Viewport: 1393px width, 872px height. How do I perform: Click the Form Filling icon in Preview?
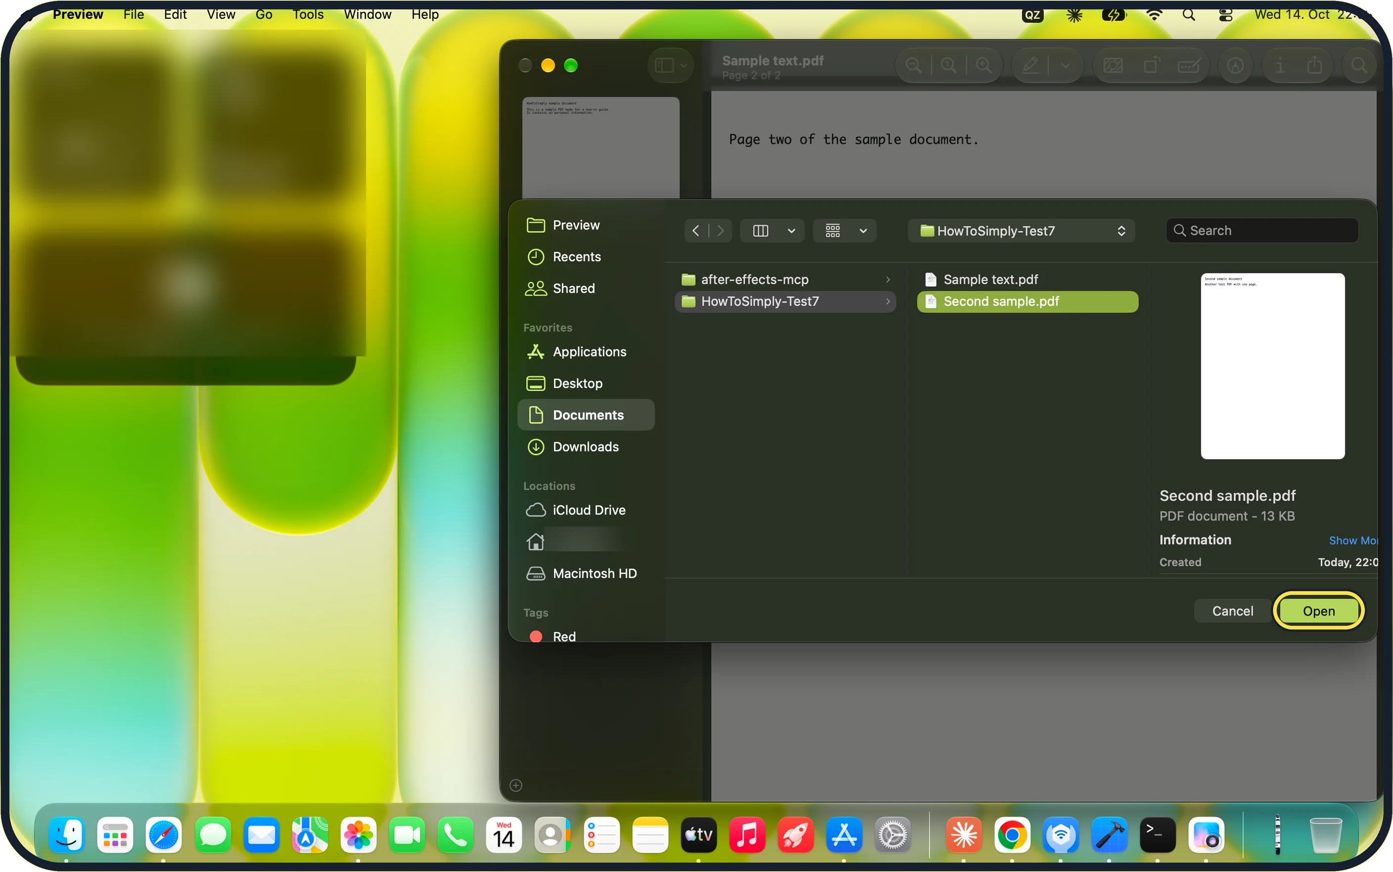(x=1190, y=65)
